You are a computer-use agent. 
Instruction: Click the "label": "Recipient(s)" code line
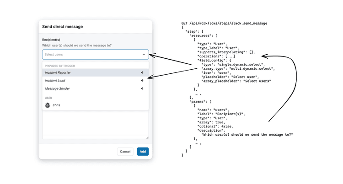coord(221,114)
